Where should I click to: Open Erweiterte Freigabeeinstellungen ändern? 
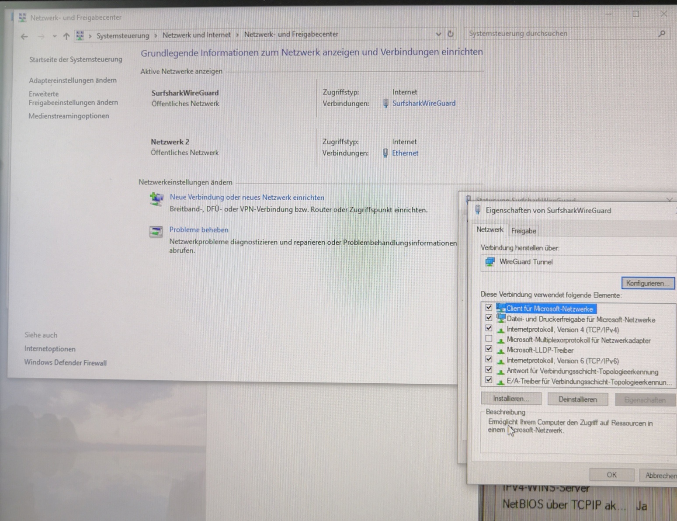pos(73,98)
